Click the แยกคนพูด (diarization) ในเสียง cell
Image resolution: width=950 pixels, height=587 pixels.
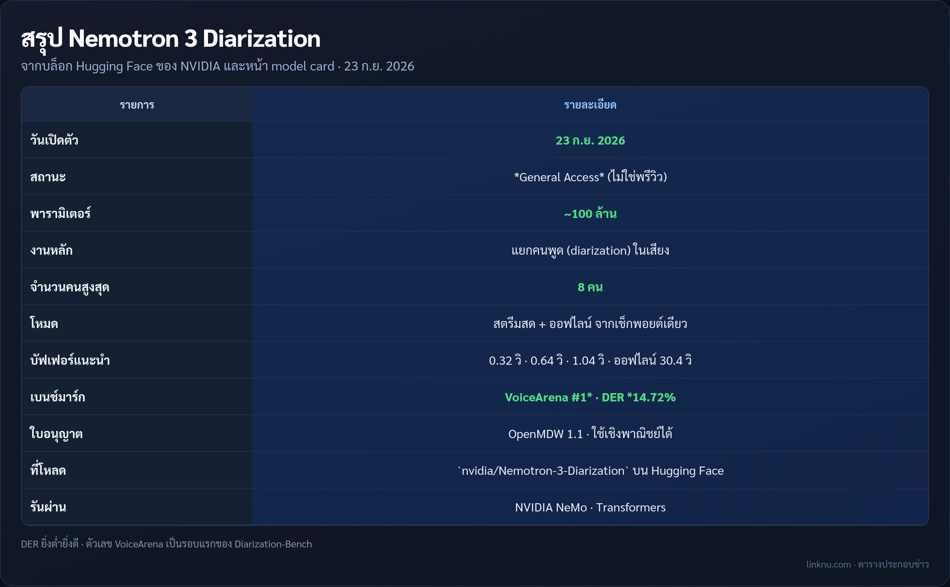(x=590, y=250)
